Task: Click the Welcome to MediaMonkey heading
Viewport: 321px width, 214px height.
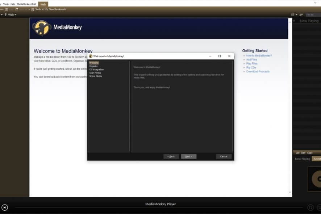Action: tap(63, 51)
